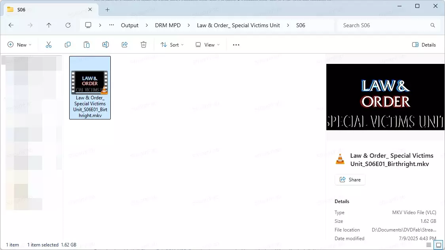The height and width of the screenshot is (250, 445).
Task: Paste from clipboard
Action: (x=87, y=45)
